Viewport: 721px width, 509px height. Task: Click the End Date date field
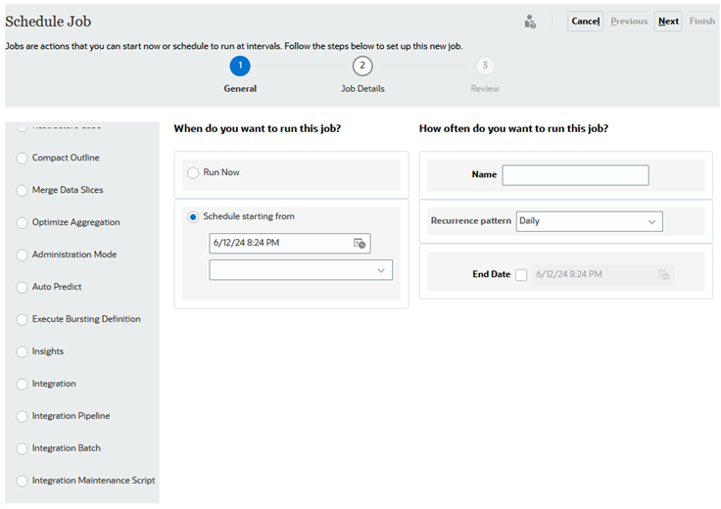click(602, 275)
